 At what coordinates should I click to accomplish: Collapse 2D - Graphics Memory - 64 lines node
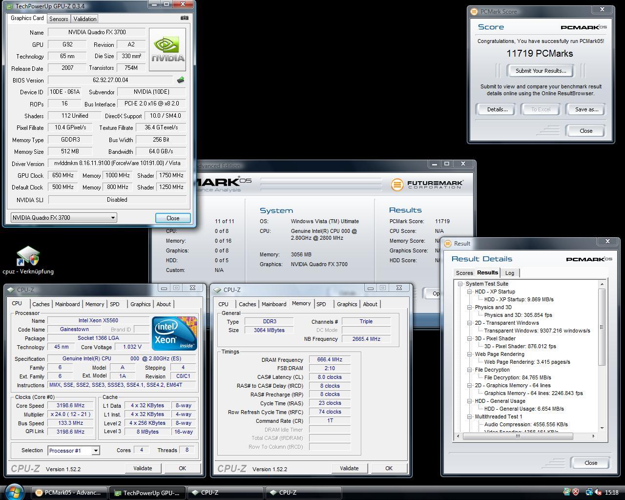469,385
